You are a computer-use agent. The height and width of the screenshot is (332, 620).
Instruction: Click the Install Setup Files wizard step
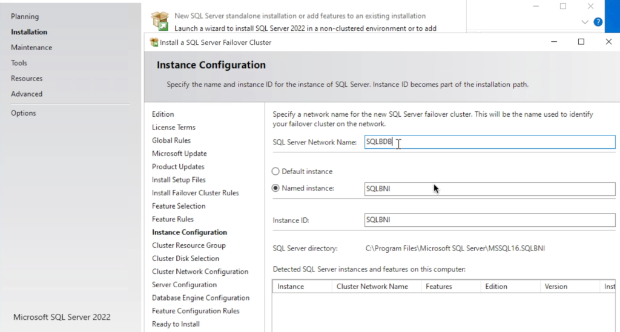[179, 180]
